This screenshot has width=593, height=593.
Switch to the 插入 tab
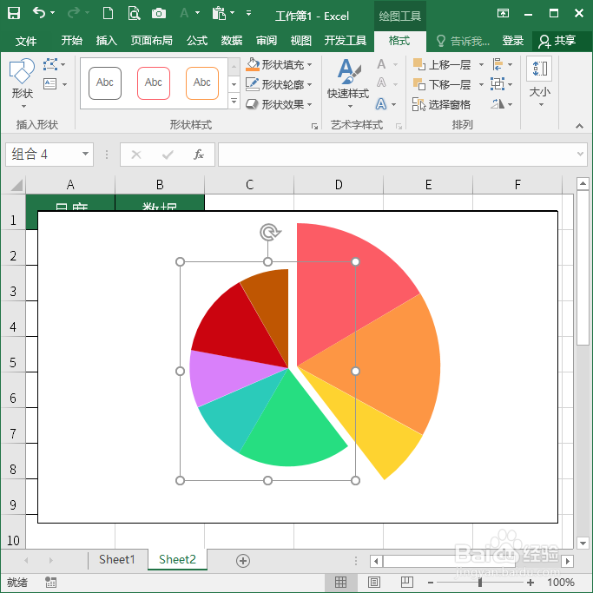tap(106, 41)
